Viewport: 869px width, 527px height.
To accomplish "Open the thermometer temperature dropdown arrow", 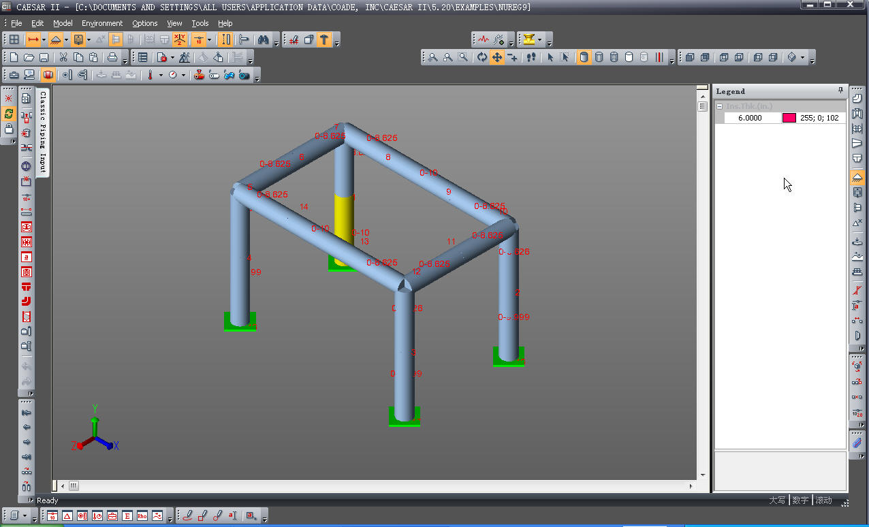I will pos(161,75).
